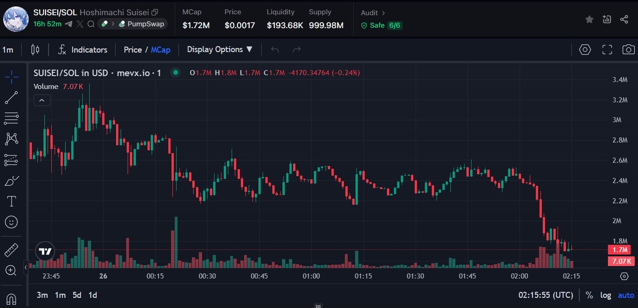Screen dimensions: 638x308
Task: Redo last chart action
Action: (x=297, y=49)
